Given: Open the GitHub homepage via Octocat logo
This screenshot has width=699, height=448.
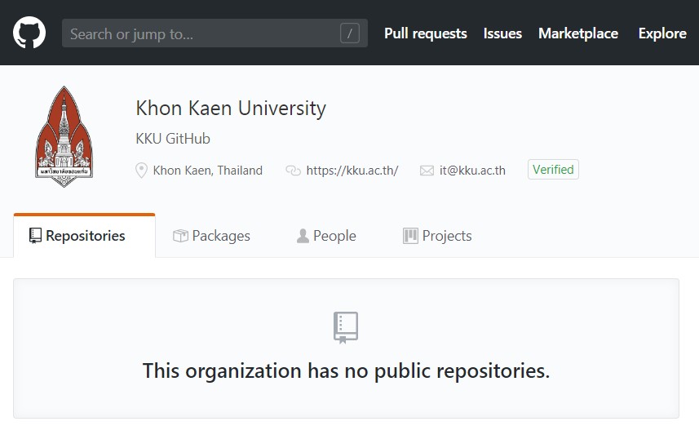Looking at the screenshot, I should tap(29, 33).
